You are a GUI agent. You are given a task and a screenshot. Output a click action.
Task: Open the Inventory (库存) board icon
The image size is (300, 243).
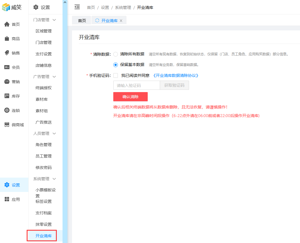tap(7, 96)
